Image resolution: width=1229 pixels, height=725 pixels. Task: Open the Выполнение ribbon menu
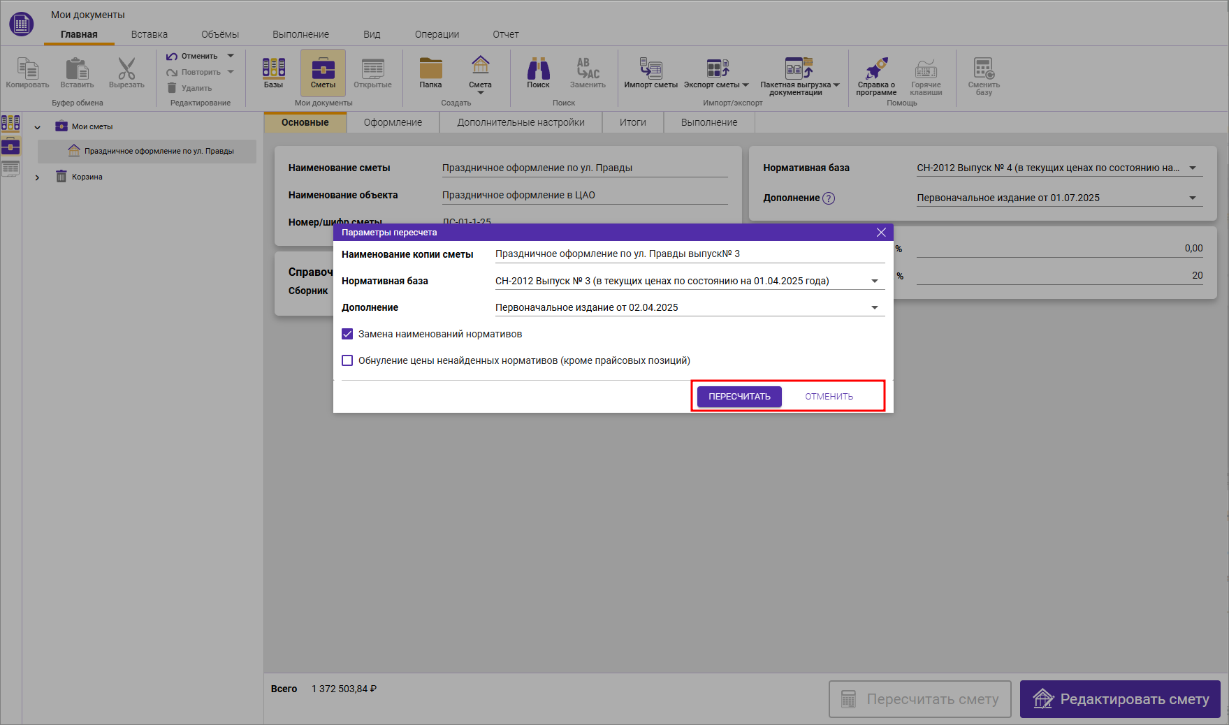[x=300, y=34]
